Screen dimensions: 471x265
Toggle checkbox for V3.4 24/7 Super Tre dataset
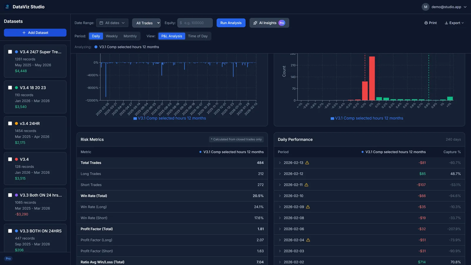10,52
